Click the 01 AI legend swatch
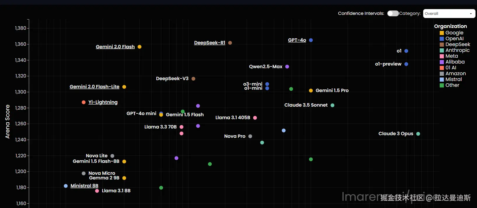Viewport: 477px width, 208px height. (x=442, y=68)
